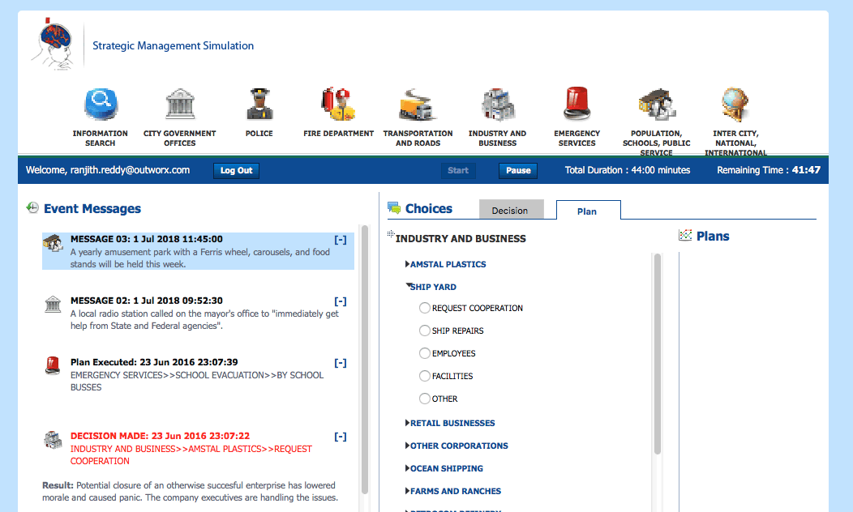
Task: Click the Message 02 radio station text
Action: click(204, 319)
